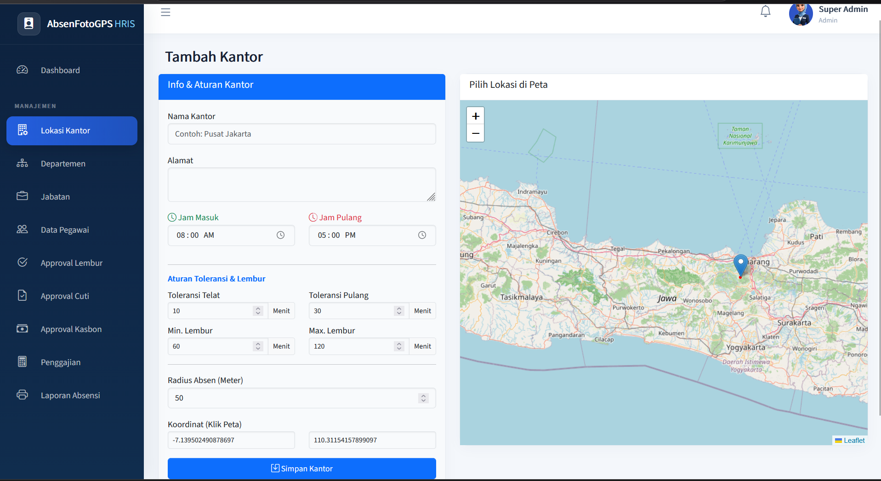Screen dimensions: 881x481
Task: Click the Dashboard gauge icon
Action: pyautogui.click(x=22, y=70)
